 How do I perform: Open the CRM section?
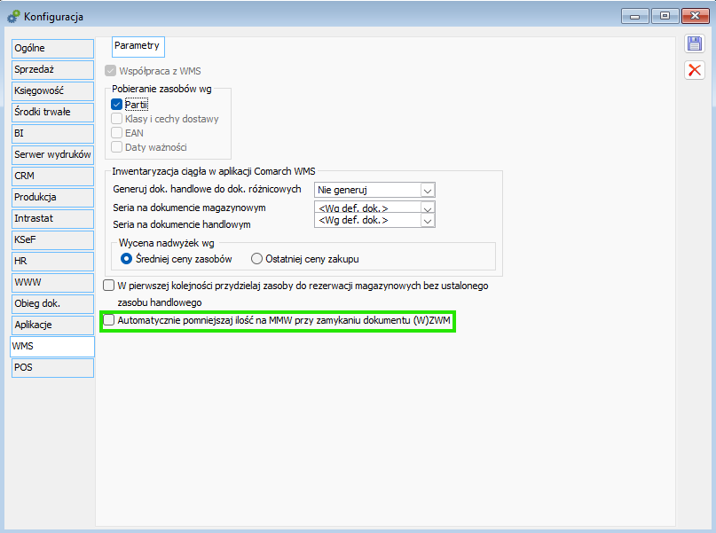(52, 176)
